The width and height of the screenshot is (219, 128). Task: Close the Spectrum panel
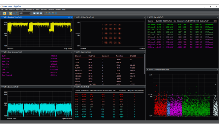[71, 87]
